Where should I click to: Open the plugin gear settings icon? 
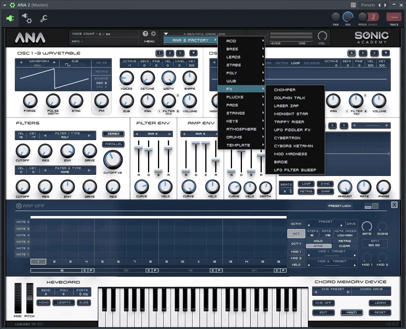[27, 18]
